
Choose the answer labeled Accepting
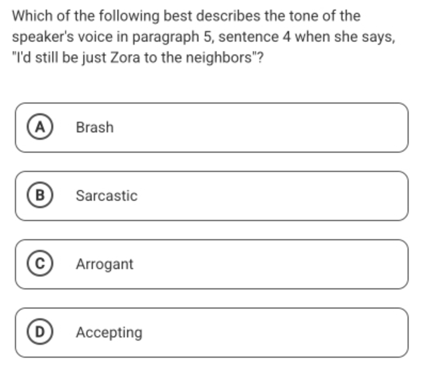point(212,333)
